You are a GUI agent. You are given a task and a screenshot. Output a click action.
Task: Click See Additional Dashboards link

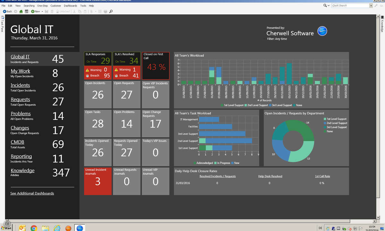[x=32, y=193]
